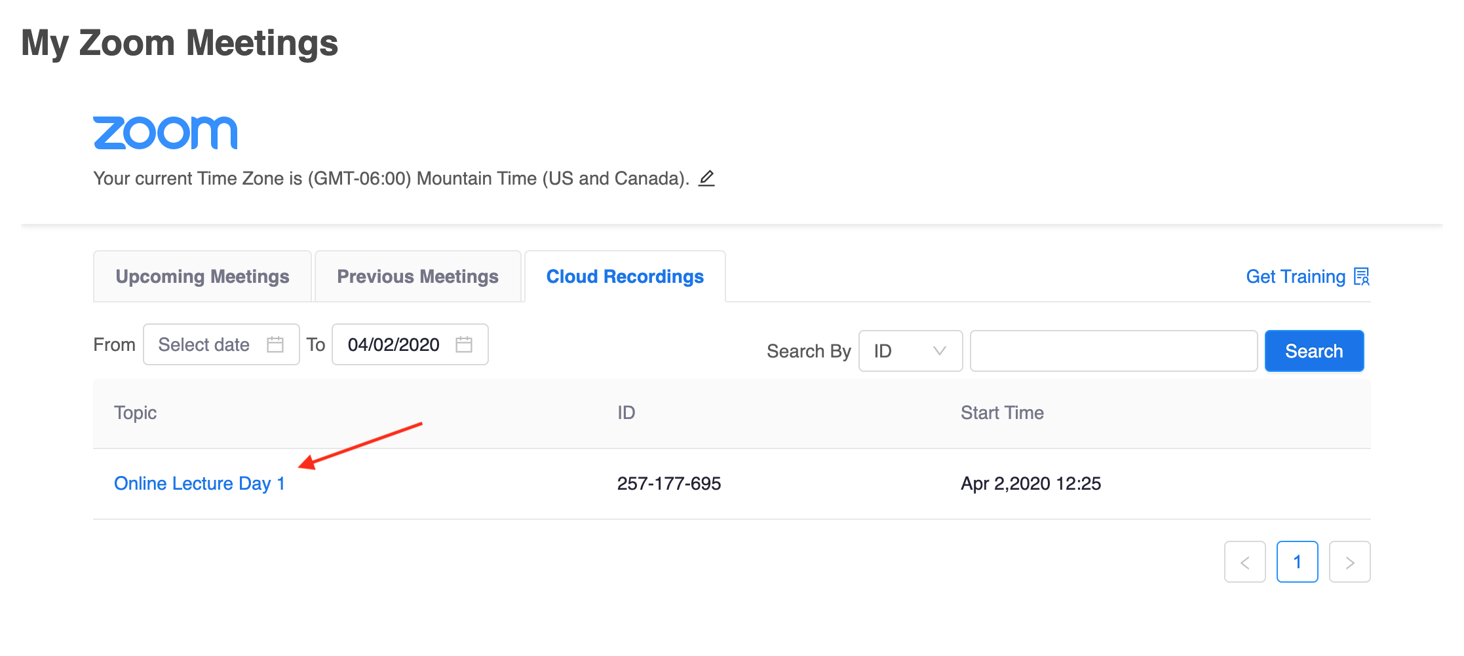
Task: Open the Get Training link
Action: pyautogui.click(x=1307, y=276)
